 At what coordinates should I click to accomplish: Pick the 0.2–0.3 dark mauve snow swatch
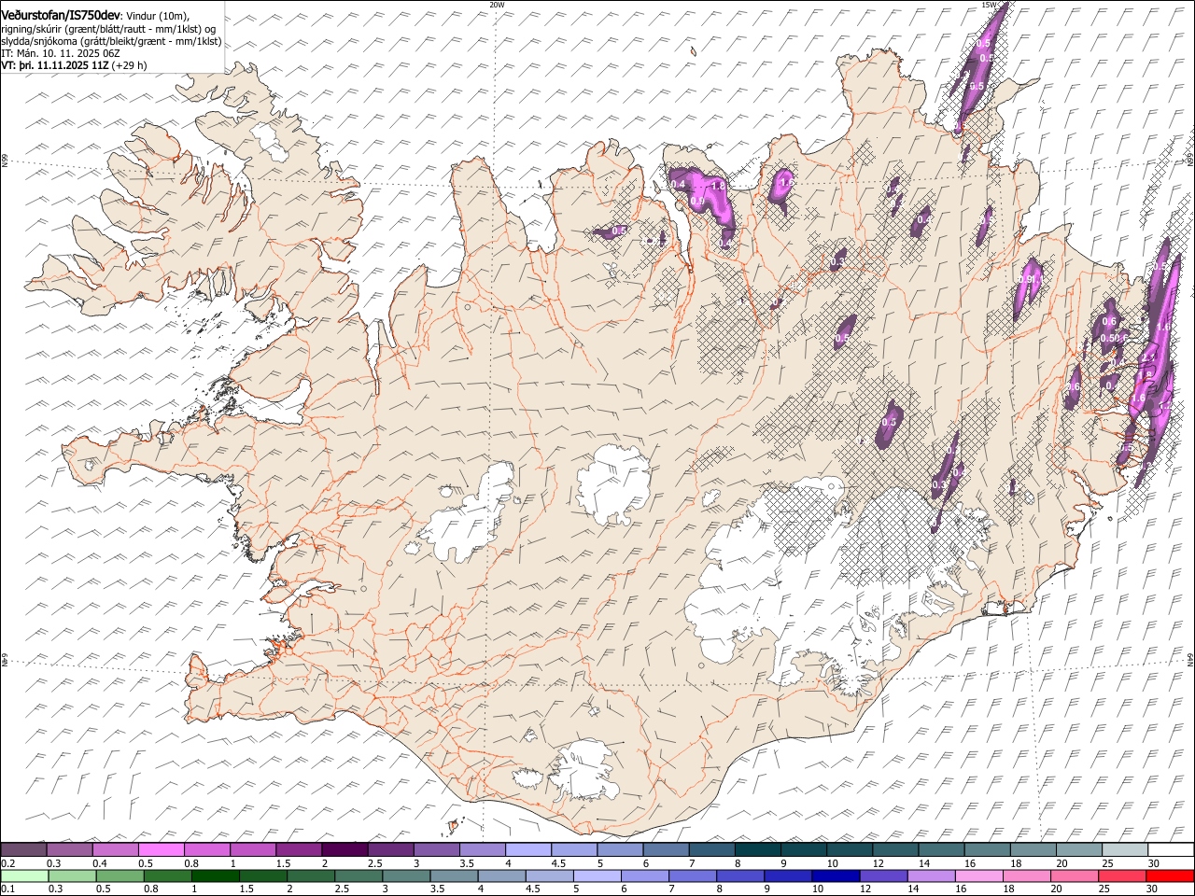coord(23,849)
